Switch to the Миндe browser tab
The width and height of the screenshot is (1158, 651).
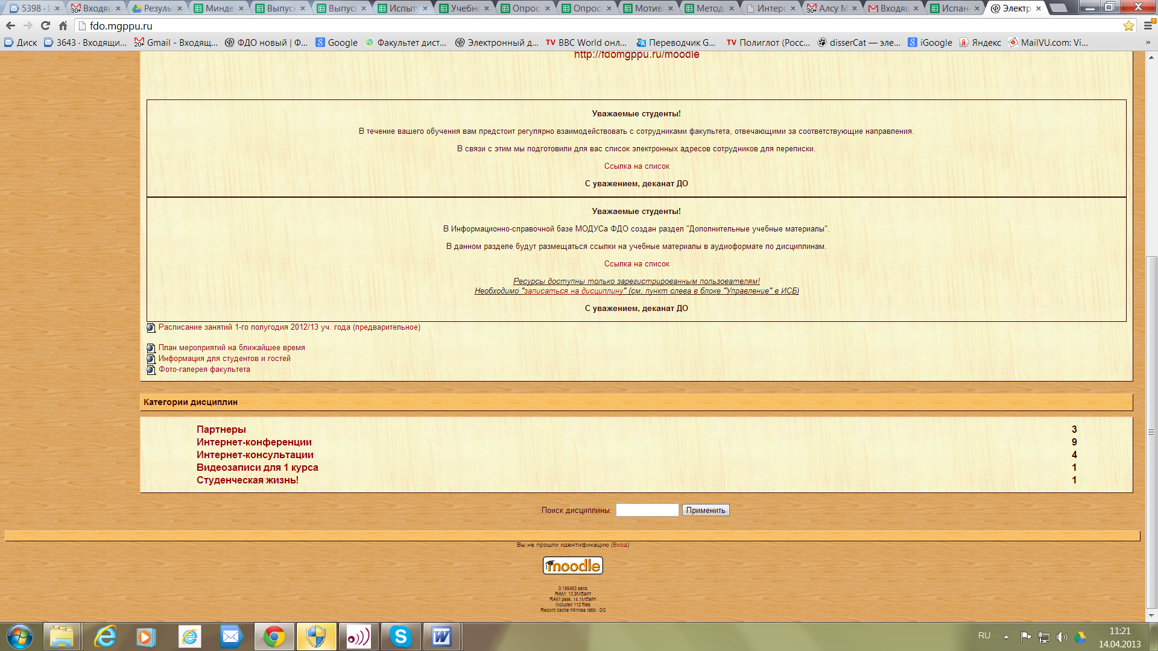coord(218,8)
